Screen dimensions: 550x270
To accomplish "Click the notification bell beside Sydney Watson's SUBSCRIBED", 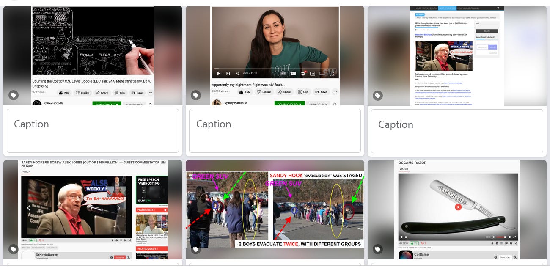I will tap(335, 104).
